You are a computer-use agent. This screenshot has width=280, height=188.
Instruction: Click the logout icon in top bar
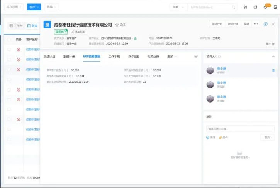275,7
